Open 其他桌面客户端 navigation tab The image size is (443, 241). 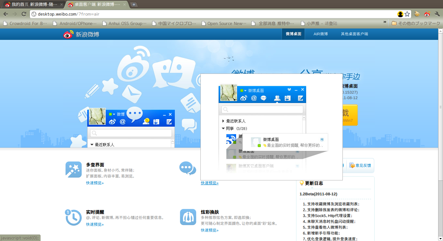354,34
